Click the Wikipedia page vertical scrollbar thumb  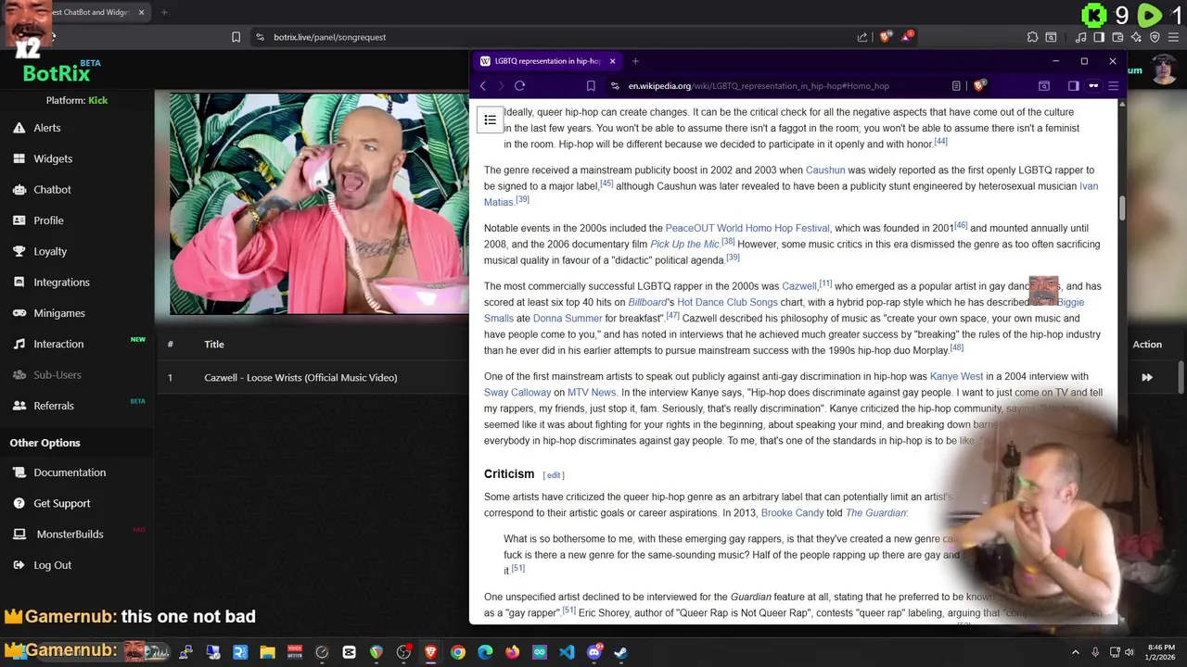(1121, 209)
